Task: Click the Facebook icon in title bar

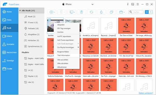Action: tap(128, 4)
